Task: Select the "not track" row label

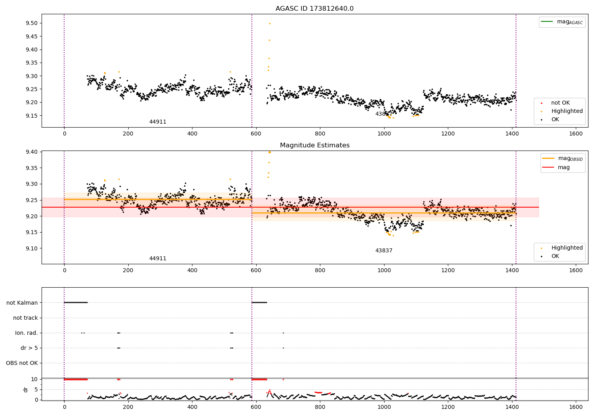Action: (25, 318)
